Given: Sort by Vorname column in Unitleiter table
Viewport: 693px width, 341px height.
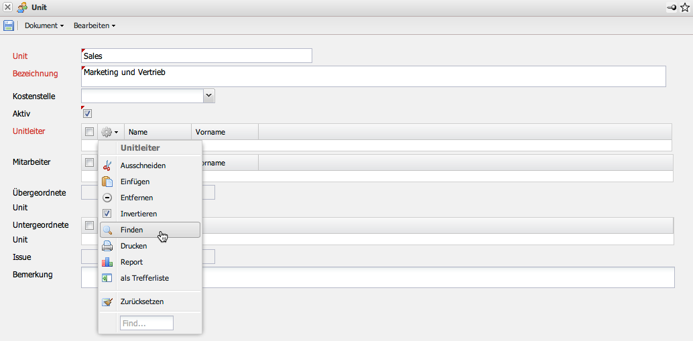Looking at the screenshot, I should point(225,131).
